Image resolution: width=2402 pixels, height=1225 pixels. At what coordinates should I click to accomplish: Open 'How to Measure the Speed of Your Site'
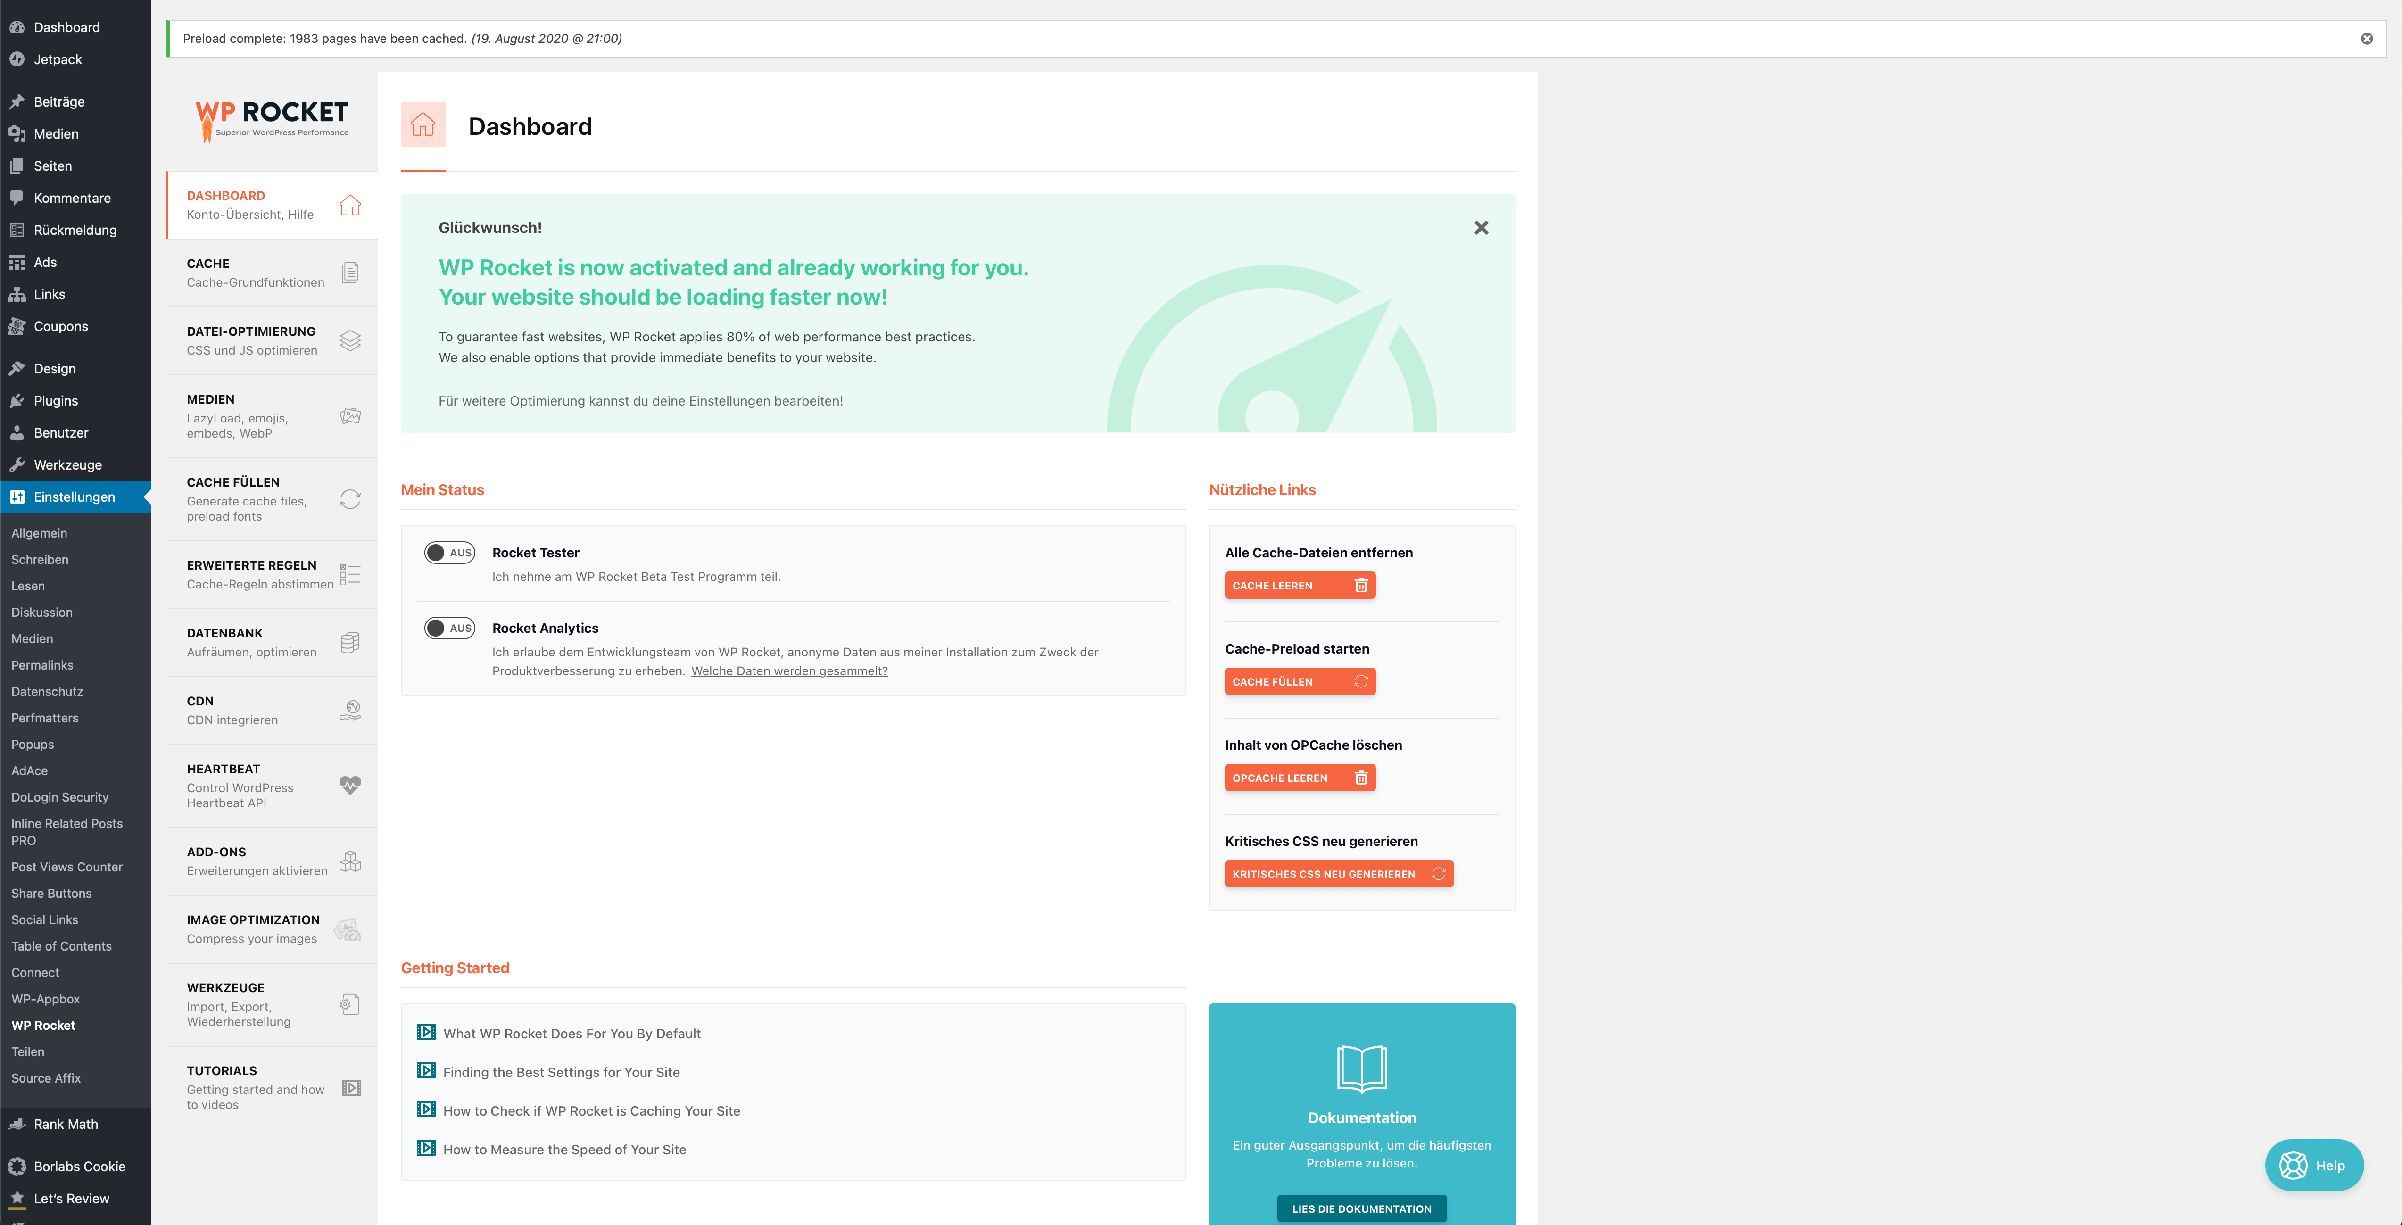coord(564,1150)
